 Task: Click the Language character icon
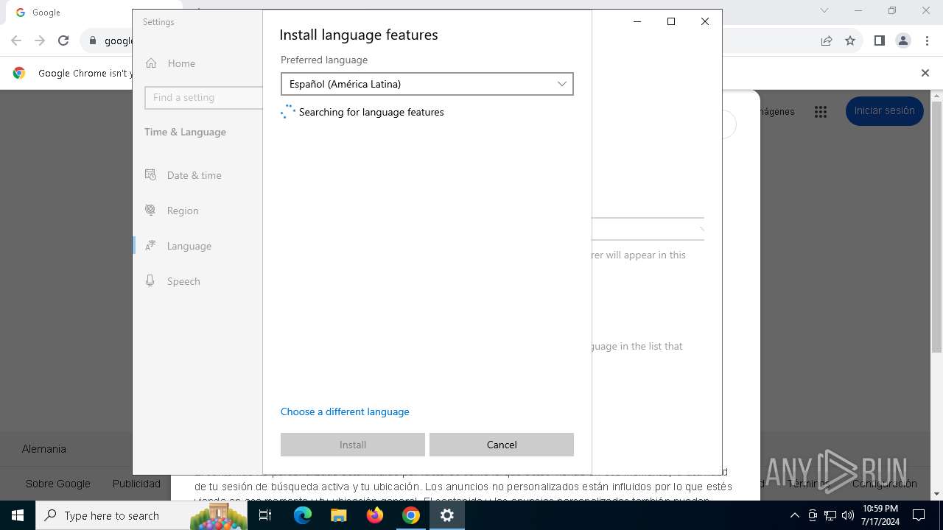tap(150, 245)
